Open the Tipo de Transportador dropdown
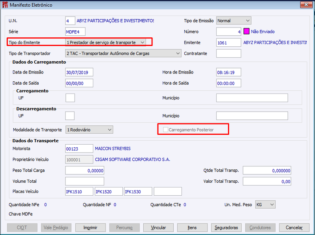 pos(123,53)
